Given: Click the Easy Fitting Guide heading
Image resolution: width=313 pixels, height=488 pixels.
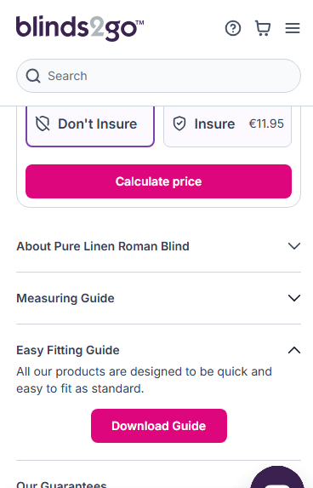Looking at the screenshot, I should [x=68, y=350].
